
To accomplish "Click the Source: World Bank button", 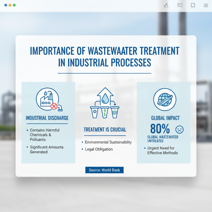I will 104,170.
